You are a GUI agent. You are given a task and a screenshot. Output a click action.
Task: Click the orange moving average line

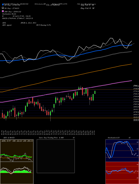pos(66,77)
